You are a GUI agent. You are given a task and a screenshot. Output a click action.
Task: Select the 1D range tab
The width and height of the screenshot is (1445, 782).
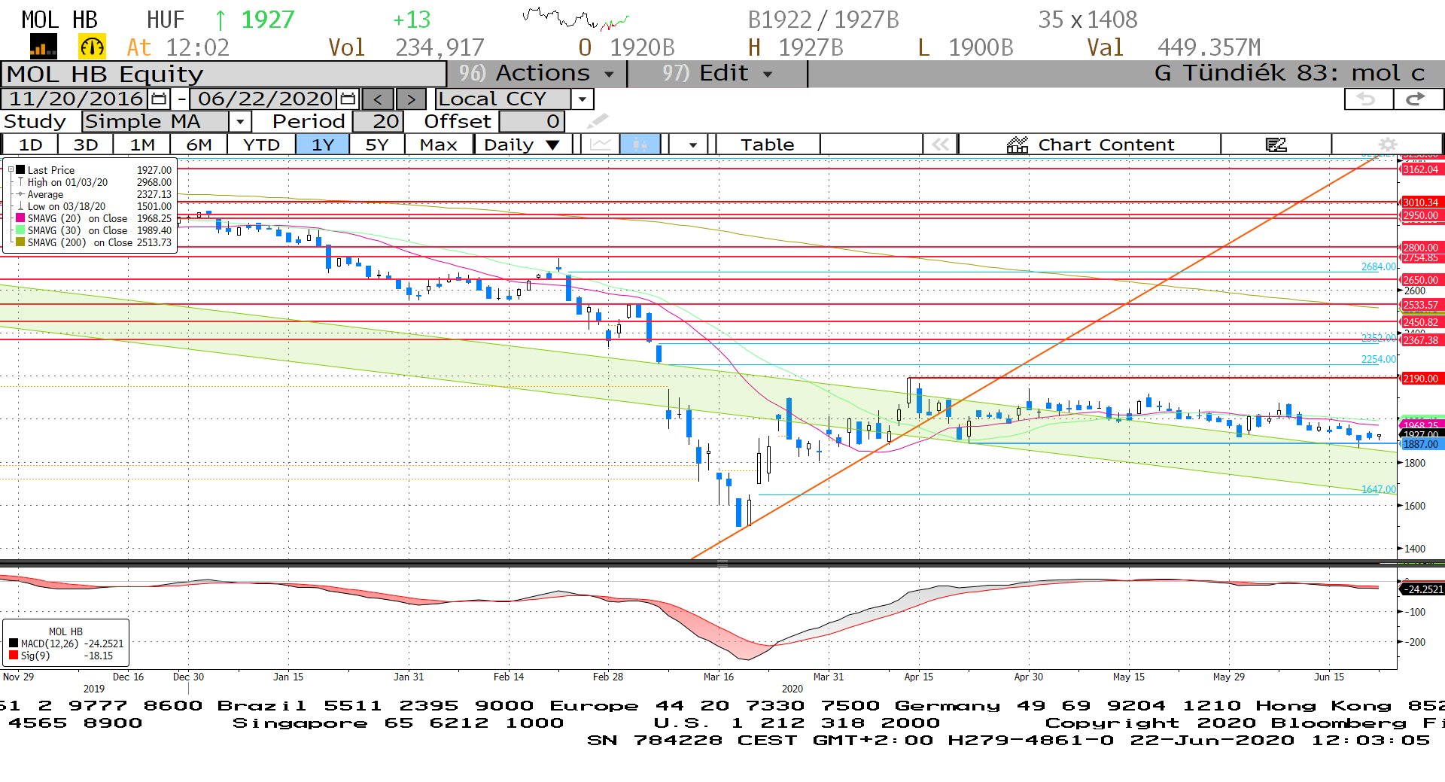(30, 145)
